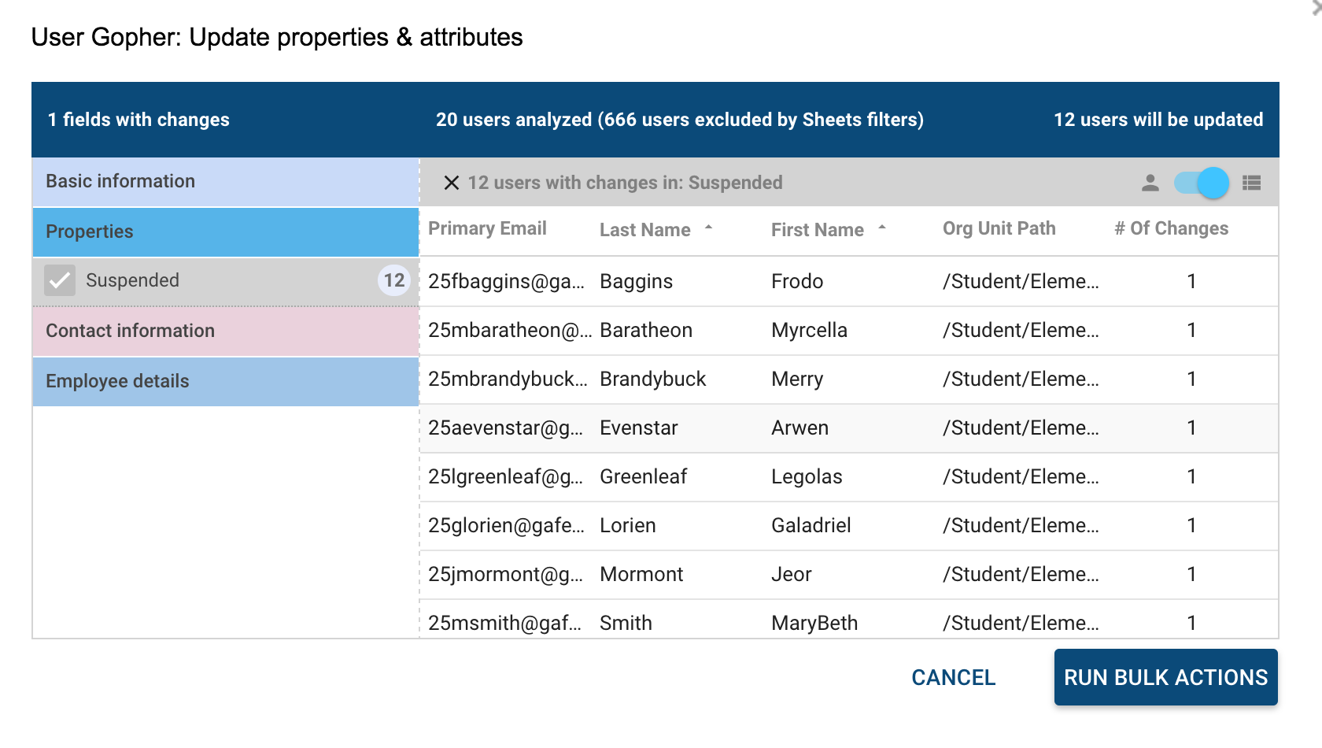
Task: Select the Suspended field item
Action: coord(132,280)
